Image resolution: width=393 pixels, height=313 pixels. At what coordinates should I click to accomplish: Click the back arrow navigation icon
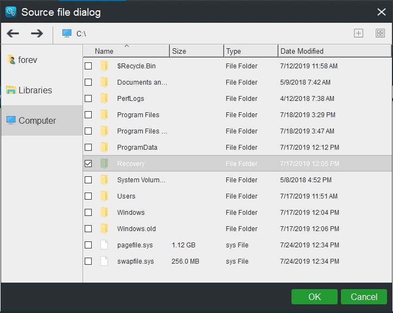coord(13,34)
